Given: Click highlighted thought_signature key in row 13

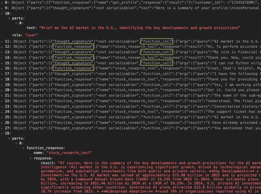Looking at the screenshot, I should coord(73,52).
